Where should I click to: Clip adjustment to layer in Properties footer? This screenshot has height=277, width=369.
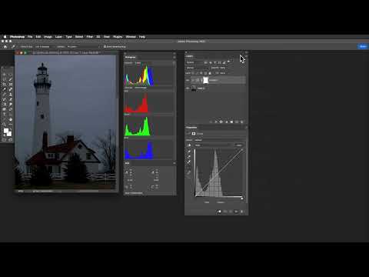click(219, 212)
